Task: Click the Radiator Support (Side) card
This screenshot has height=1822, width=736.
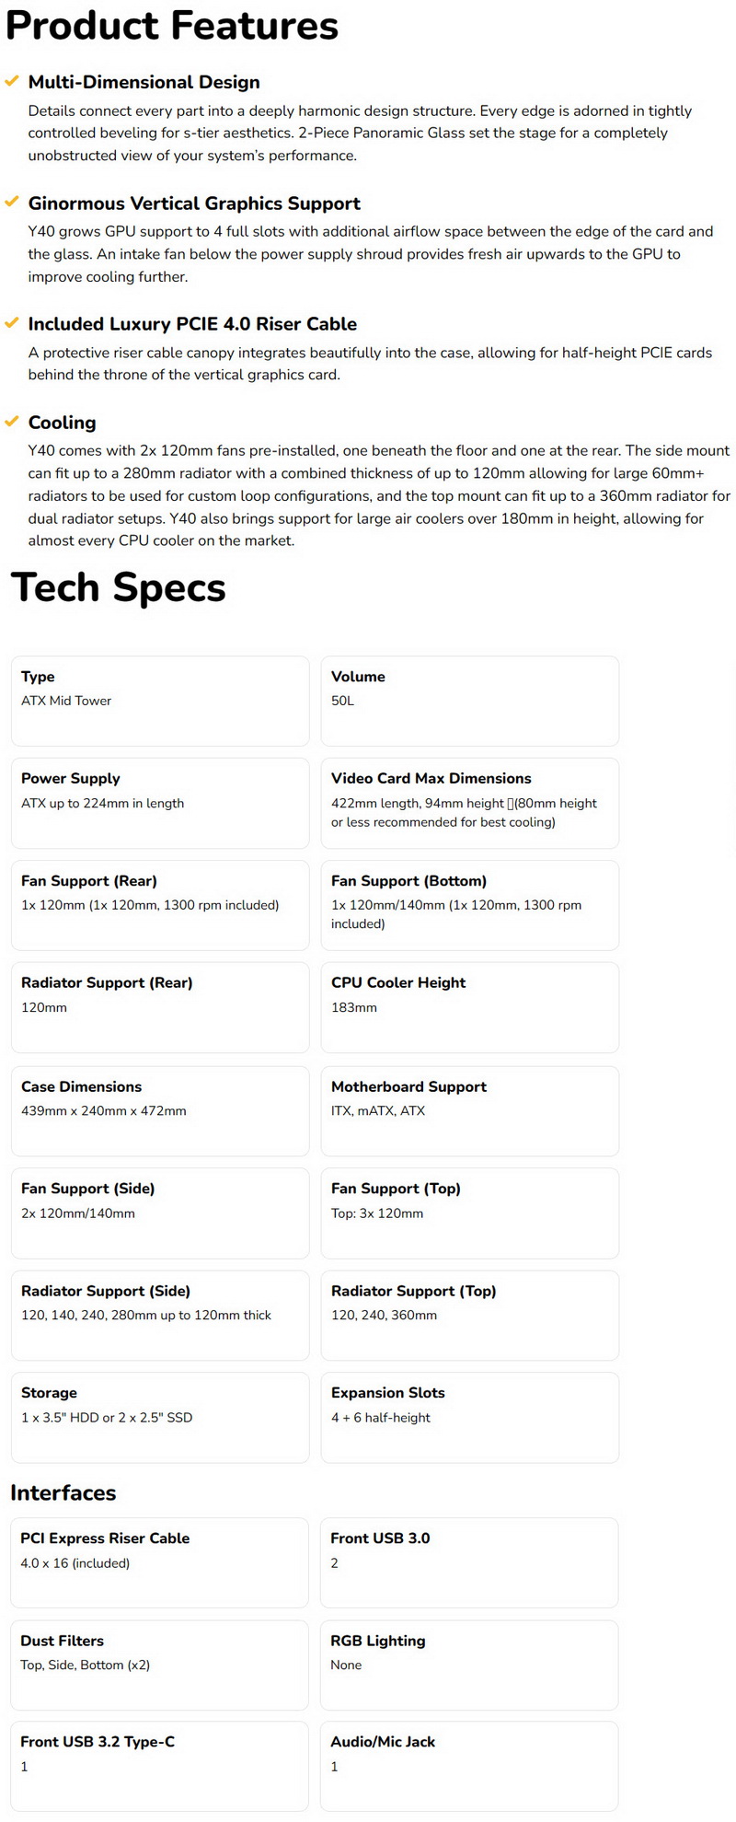Action: pyautogui.click(x=160, y=1316)
